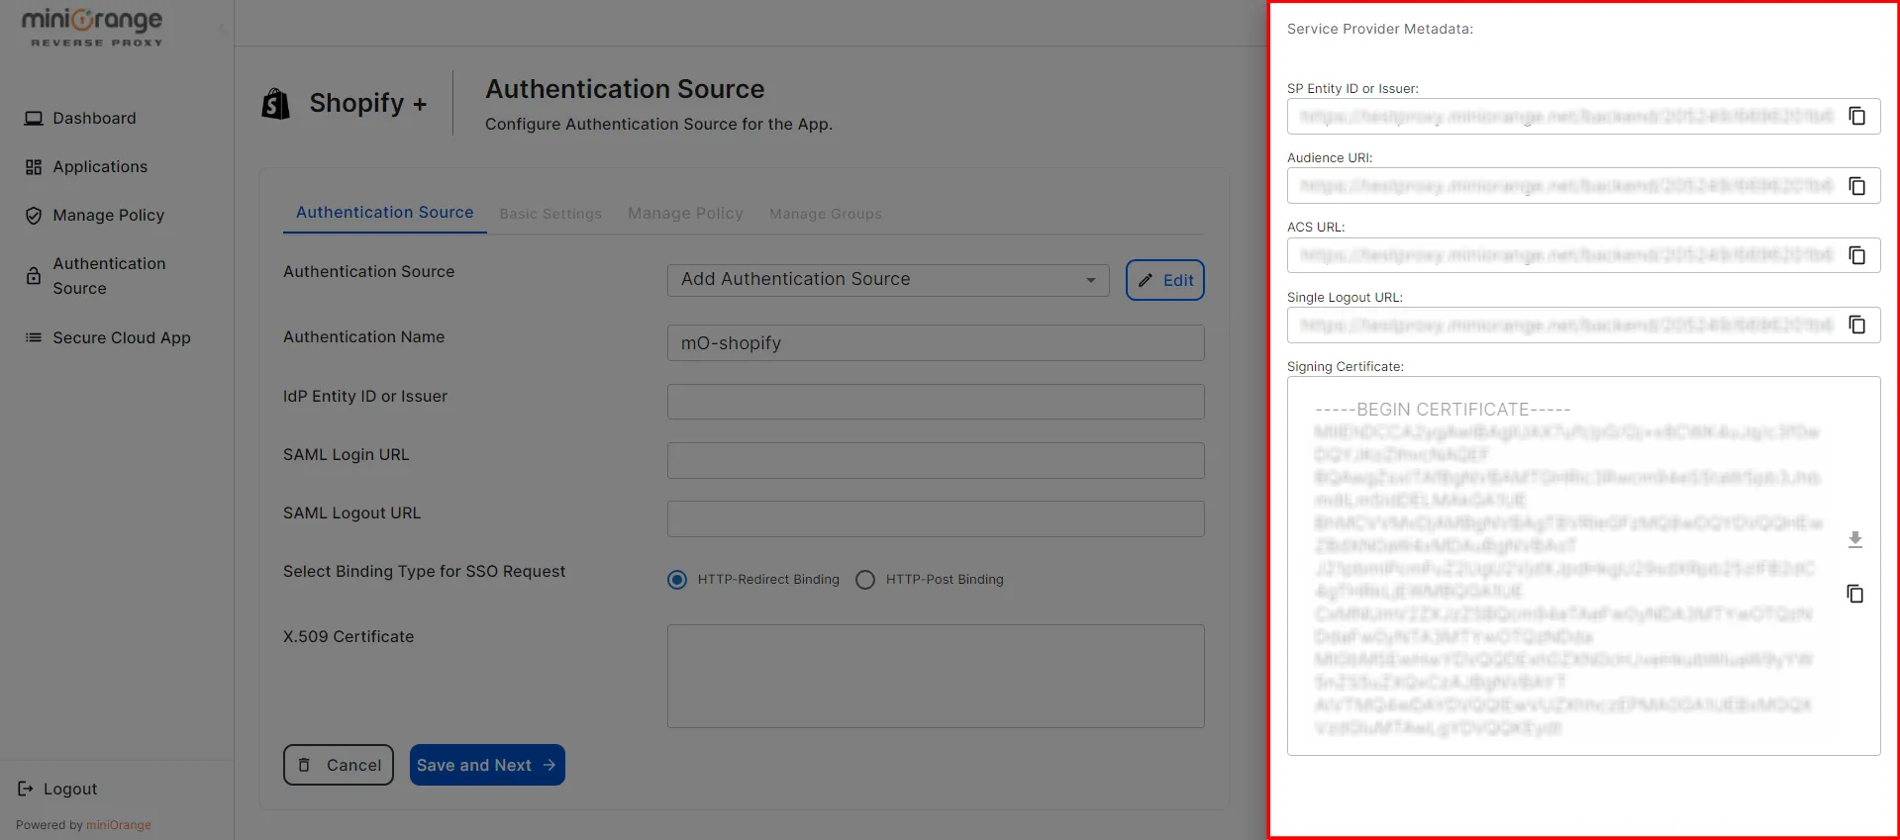Click the SAML Logout URL field
This screenshot has width=1900, height=840.
(x=936, y=518)
